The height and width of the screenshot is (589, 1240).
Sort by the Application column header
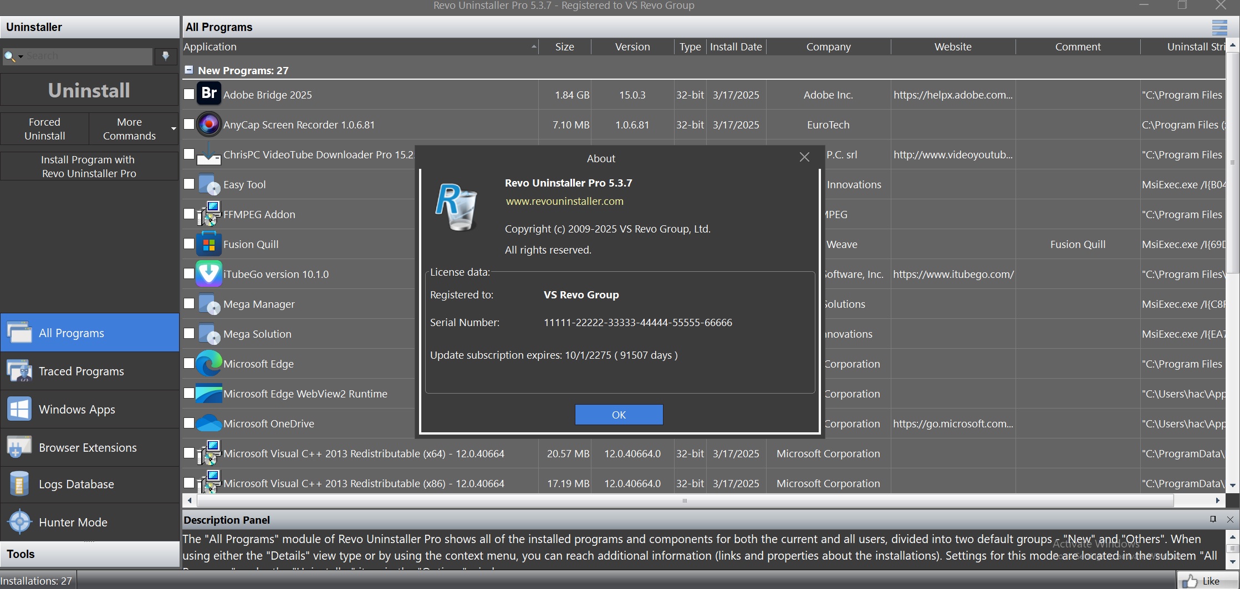(360, 46)
